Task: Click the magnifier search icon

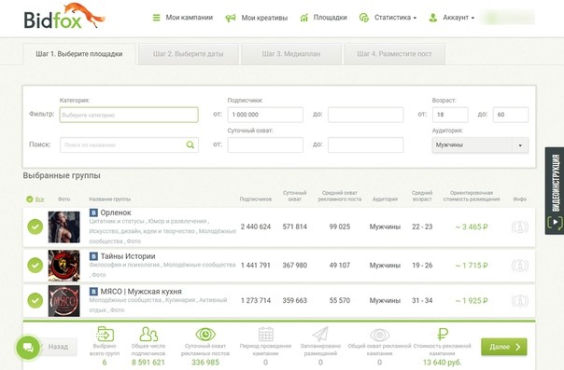Action: click(x=190, y=144)
